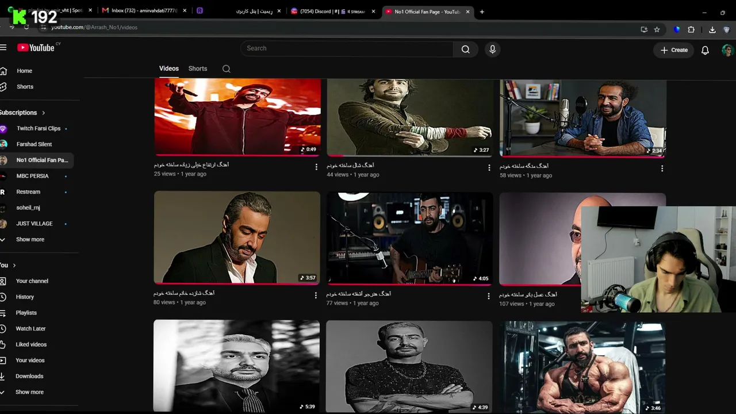Open Shorts from the sidebar
This screenshot has height=414, width=736.
(25, 87)
